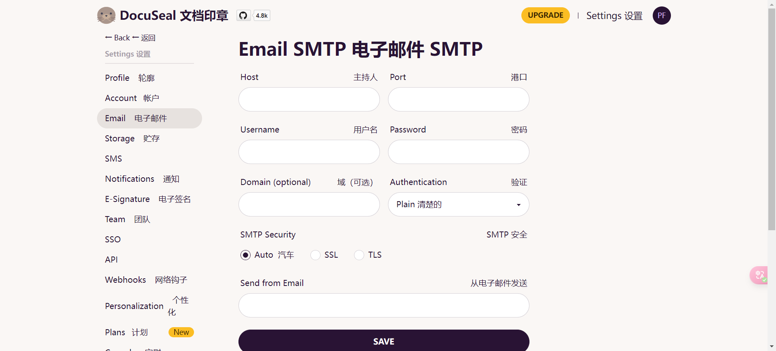Select the TLS security radio button

click(359, 255)
